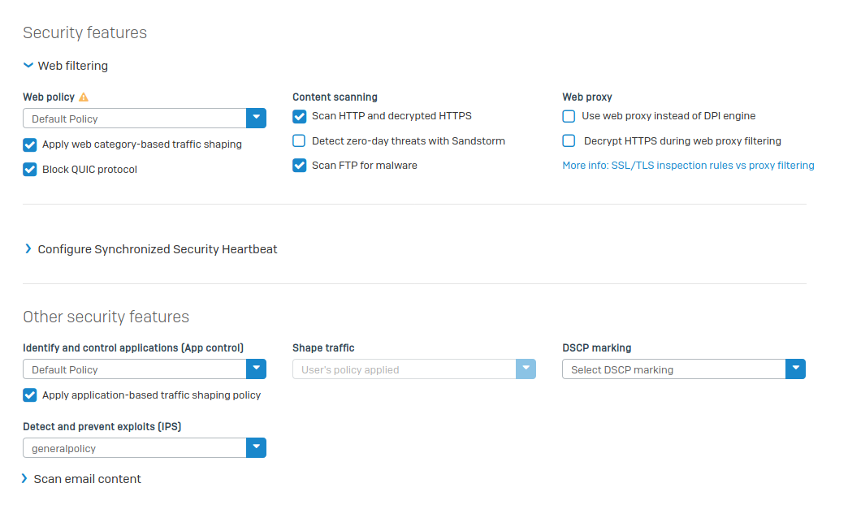Collapse the Web filtering section
Screen dimensions: 848x522
(28, 66)
